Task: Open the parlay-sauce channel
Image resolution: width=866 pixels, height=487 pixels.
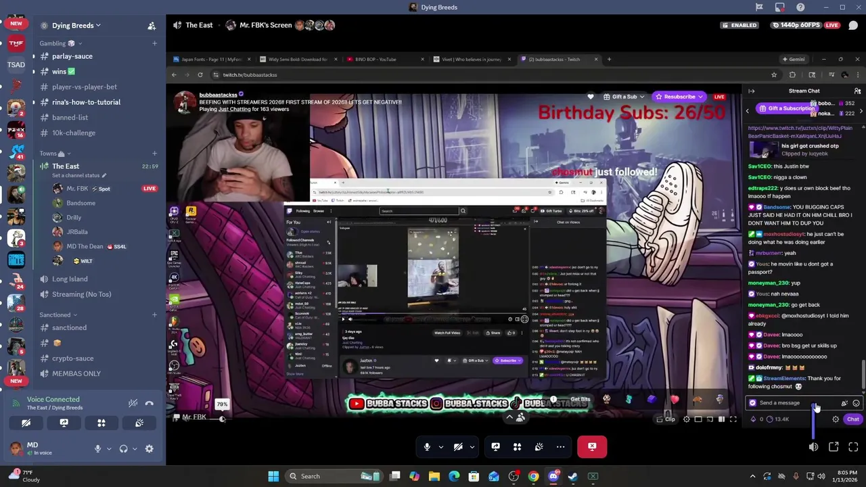Action: click(x=72, y=56)
